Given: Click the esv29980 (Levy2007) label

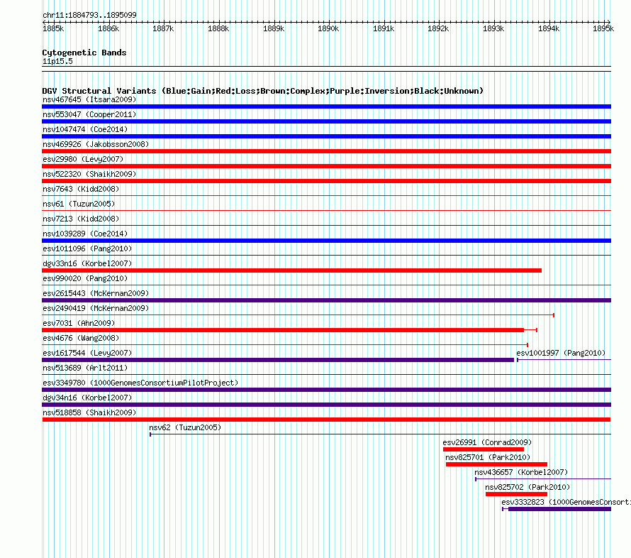Looking at the screenshot, I should pos(83,159).
